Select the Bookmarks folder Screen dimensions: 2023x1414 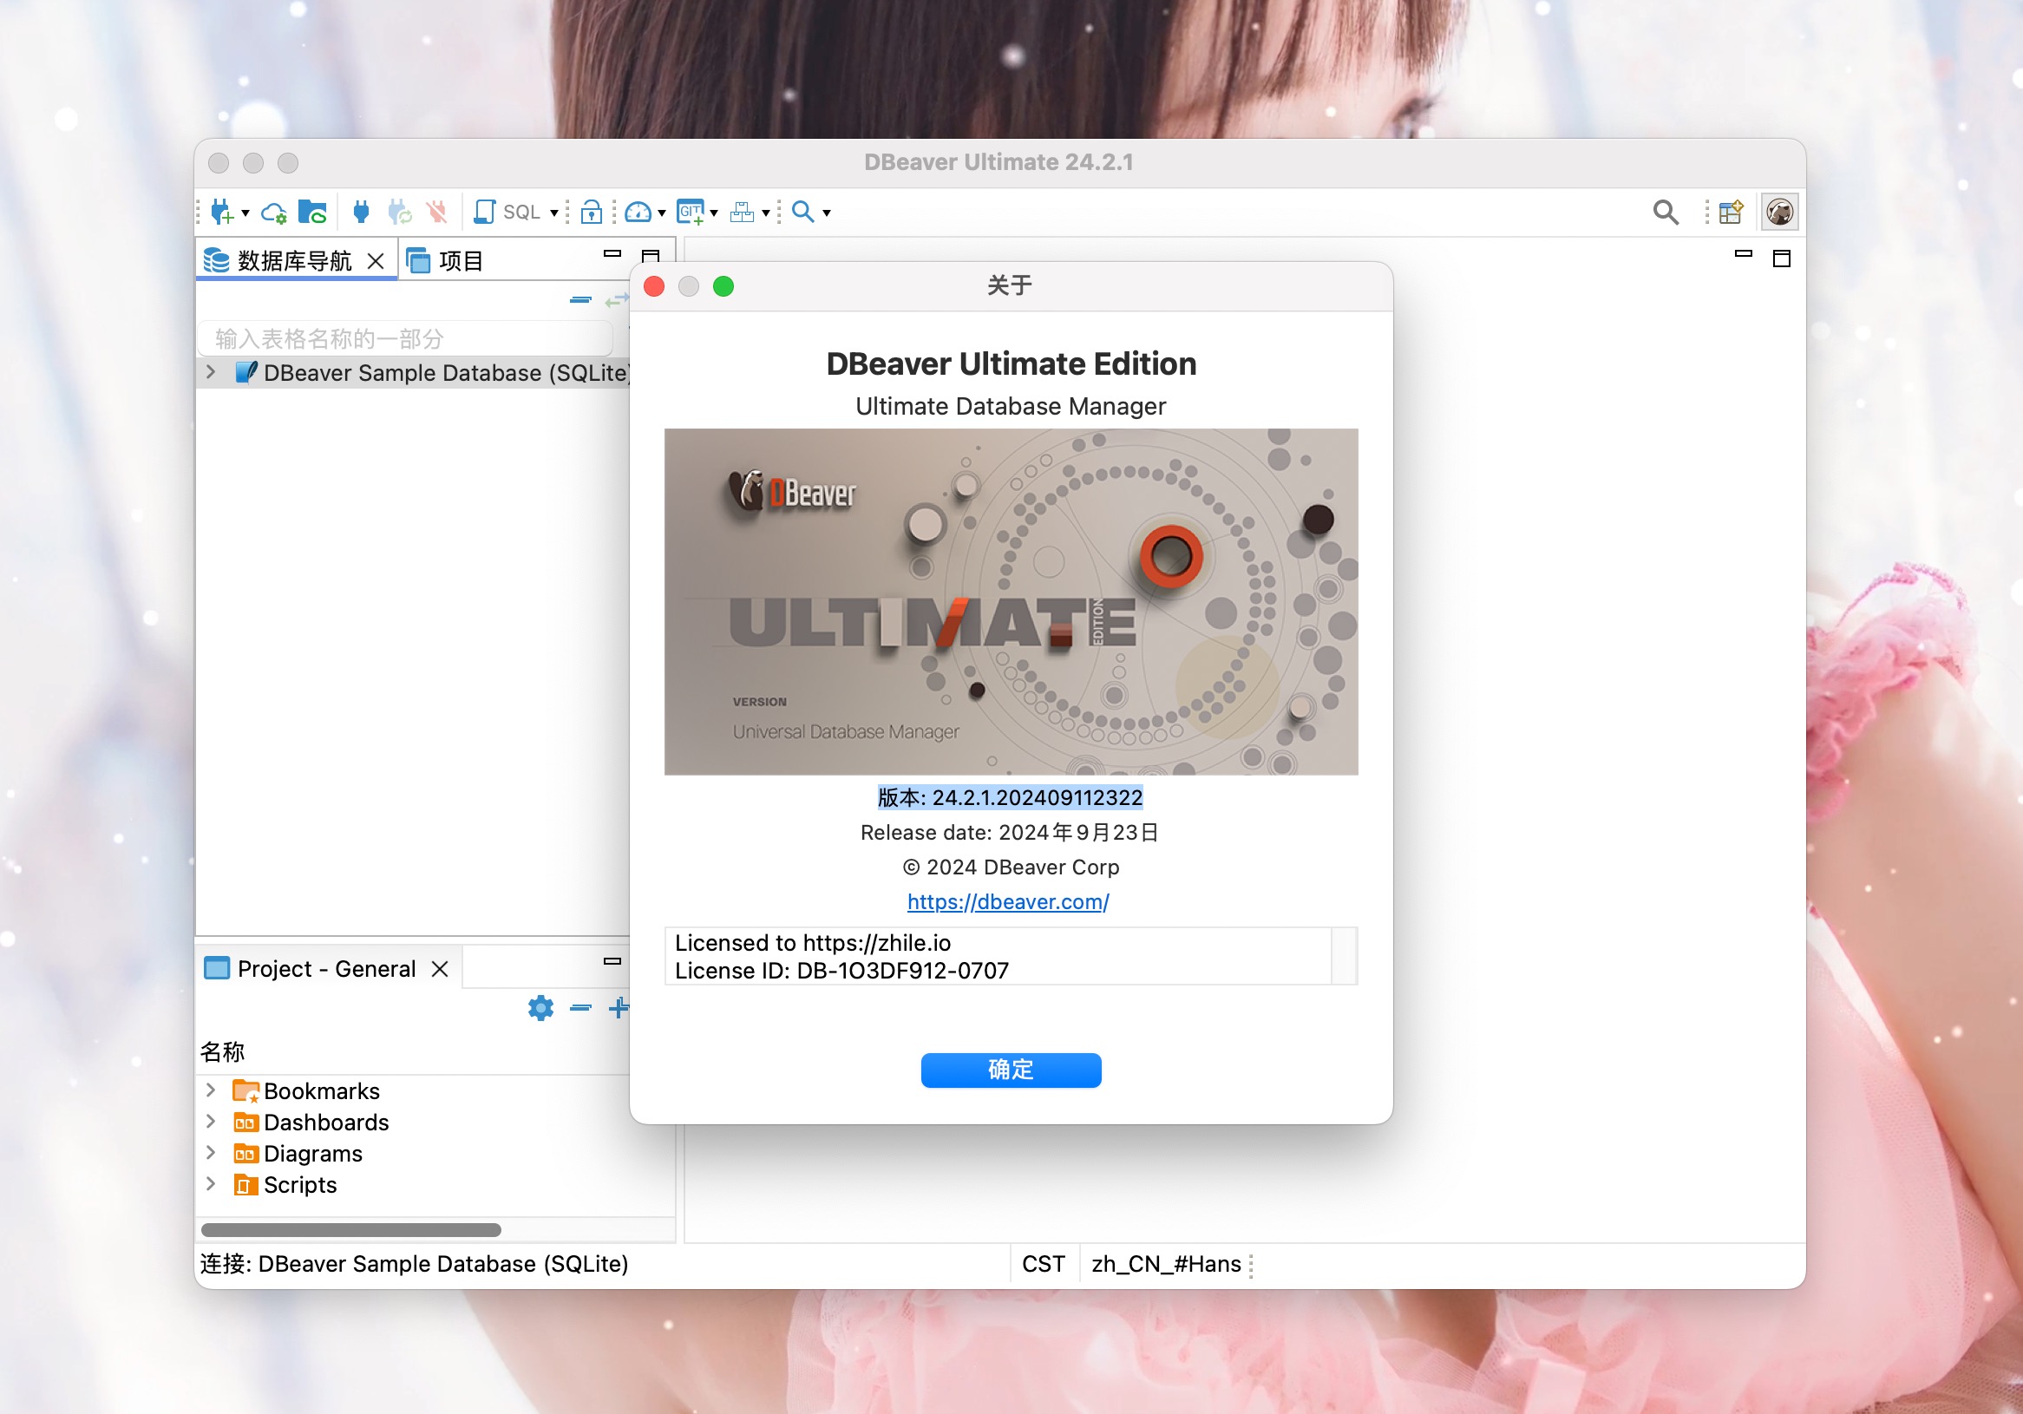[x=306, y=1090]
